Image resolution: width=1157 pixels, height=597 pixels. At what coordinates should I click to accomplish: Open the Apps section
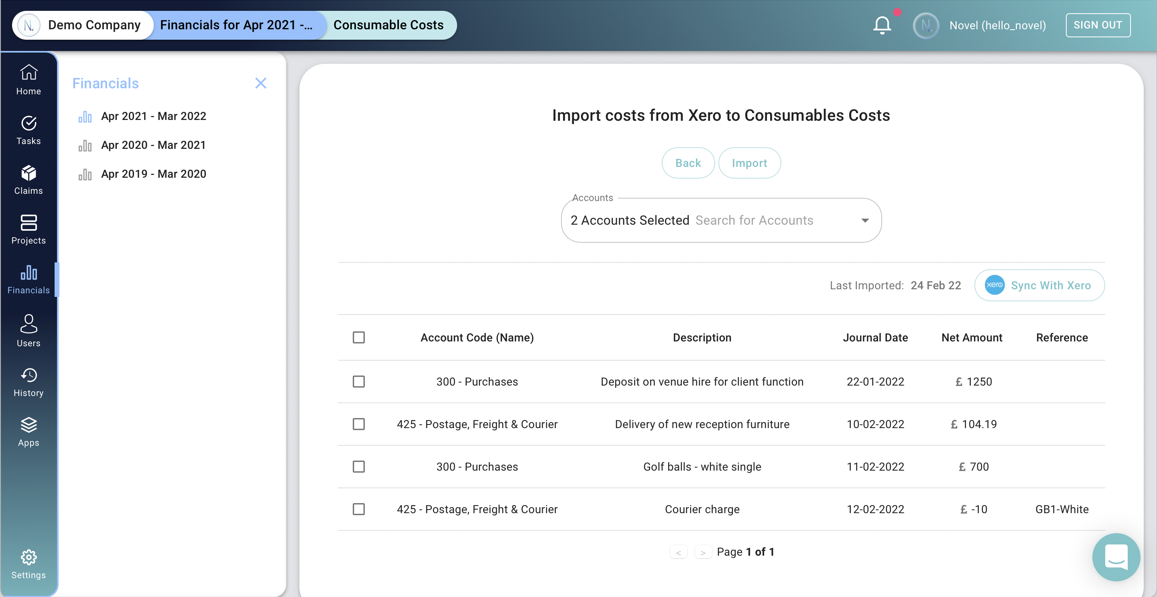(28, 431)
